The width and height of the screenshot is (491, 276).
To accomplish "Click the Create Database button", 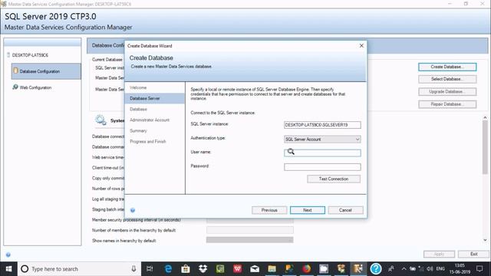I will click(447, 67).
